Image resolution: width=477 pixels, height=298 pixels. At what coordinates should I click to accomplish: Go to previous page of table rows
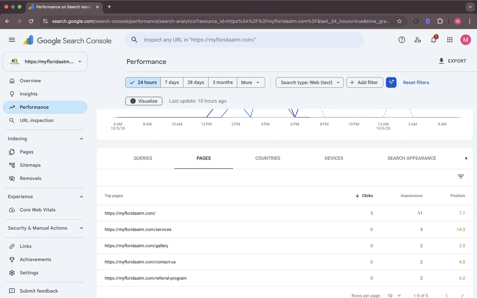click(446, 296)
